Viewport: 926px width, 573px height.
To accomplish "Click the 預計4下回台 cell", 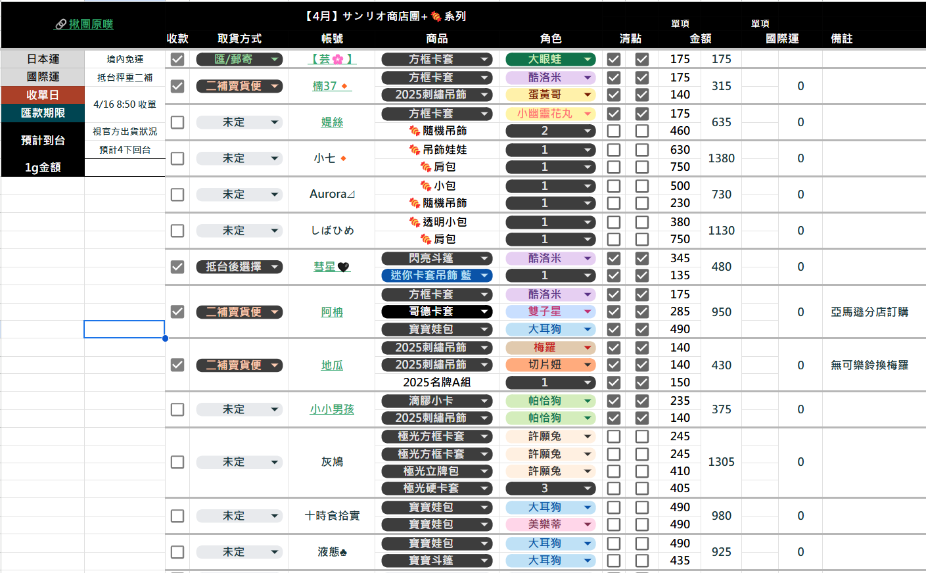I will [x=125, y=150].
